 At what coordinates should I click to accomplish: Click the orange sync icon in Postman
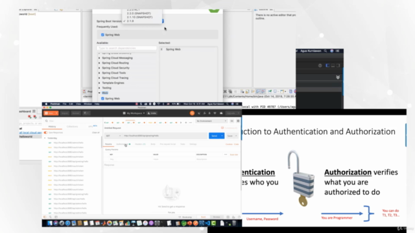pyautogui.click(x=192, y=113)
